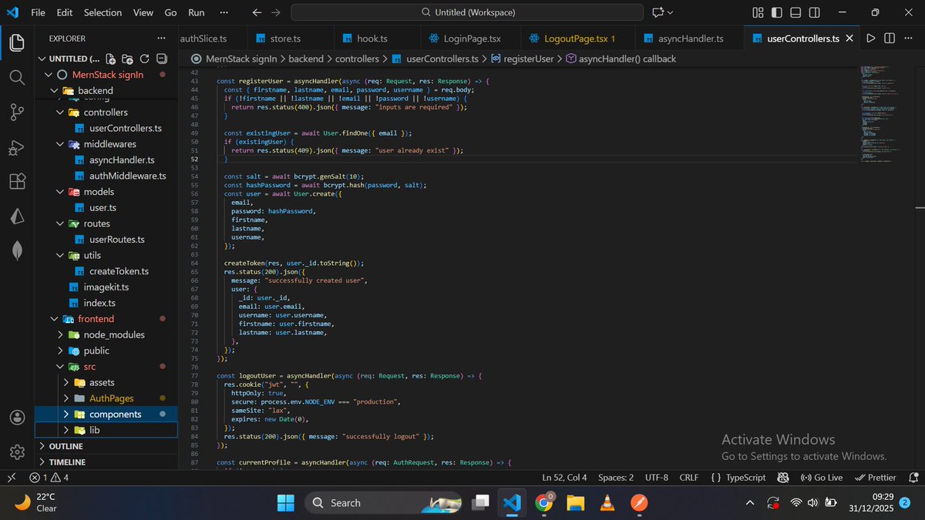The width and height of the screenshot is (925, 520).
Task: Click the editor minimap
Action: [x=886, y=116]
